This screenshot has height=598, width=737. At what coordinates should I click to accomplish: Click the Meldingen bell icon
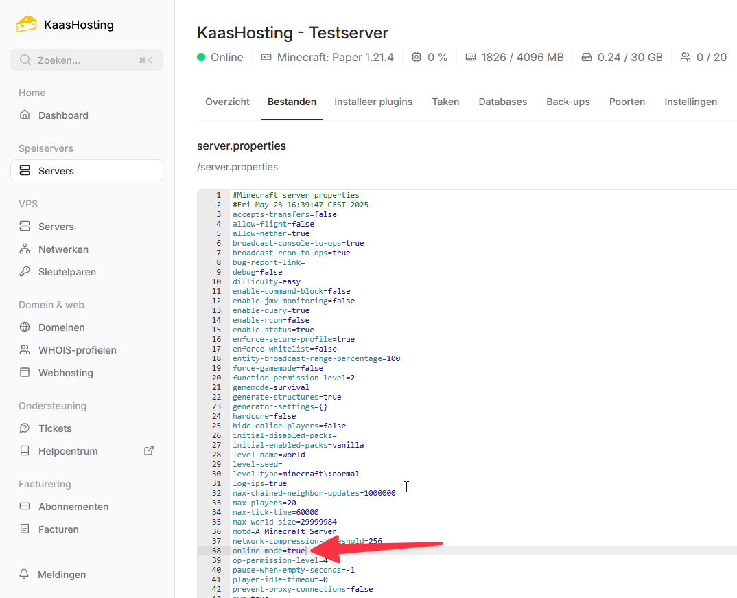pyautogui.click(x=25, y=575)
